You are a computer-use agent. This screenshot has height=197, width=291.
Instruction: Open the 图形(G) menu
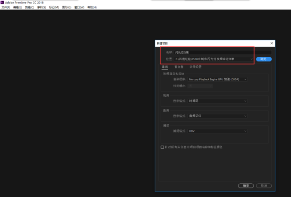click(66, 7)
